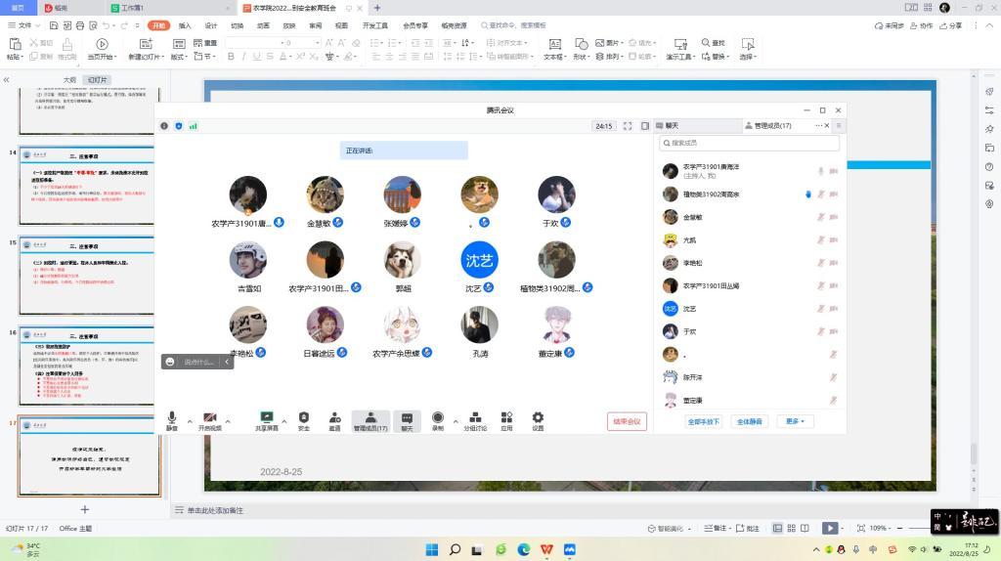
Task: Expand the 更多 dropdown in members panel
Action: point(795,421)
